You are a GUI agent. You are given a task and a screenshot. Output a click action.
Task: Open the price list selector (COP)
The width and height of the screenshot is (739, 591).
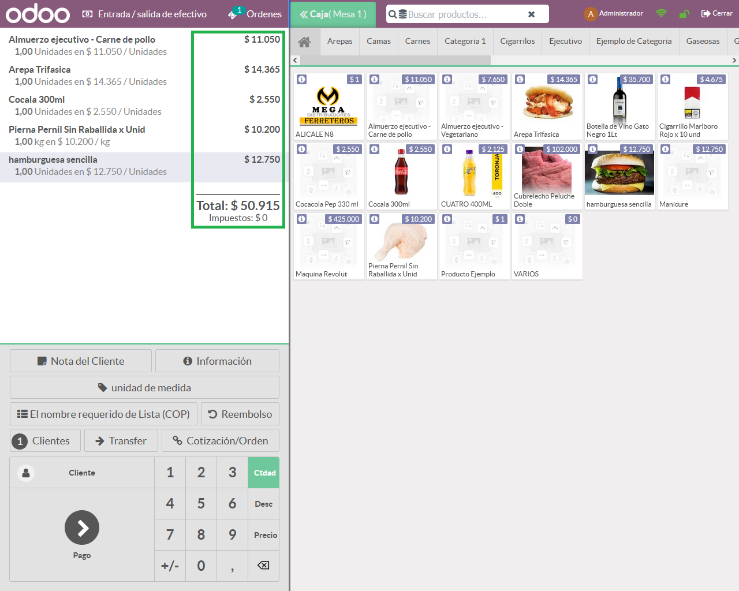(x=104, y=414)
